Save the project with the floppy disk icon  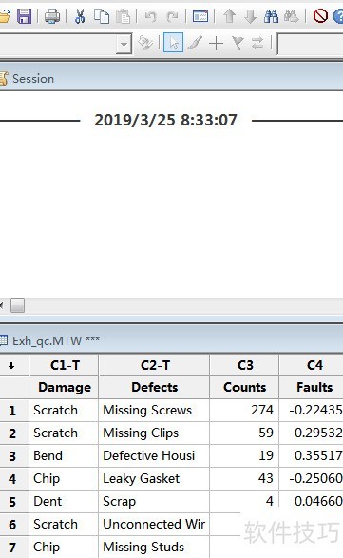click(x=24, y=16)
